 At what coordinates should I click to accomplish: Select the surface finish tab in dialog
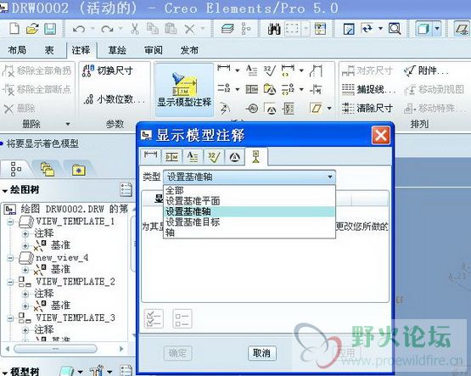214,156
